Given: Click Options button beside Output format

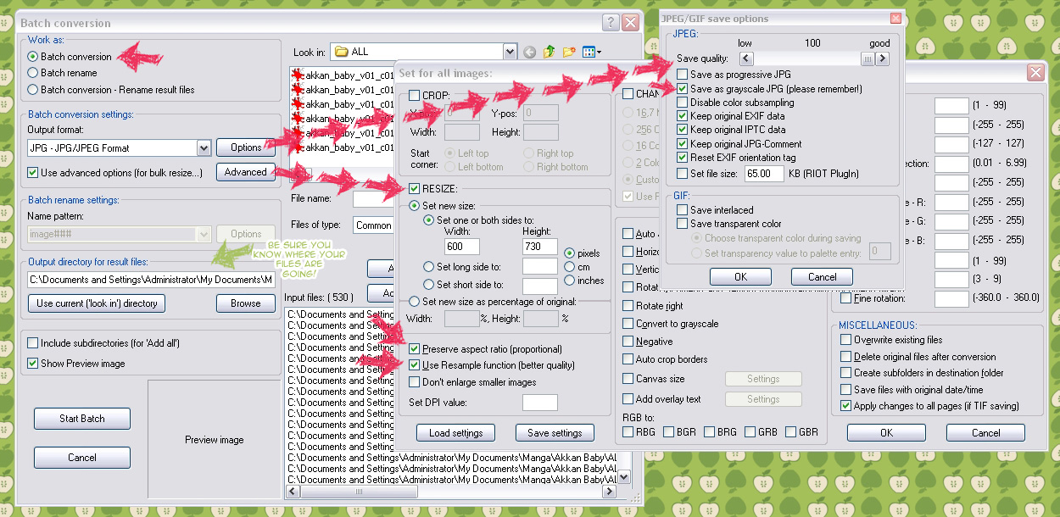Looking at the screenshot, I should tap(246, 147).
